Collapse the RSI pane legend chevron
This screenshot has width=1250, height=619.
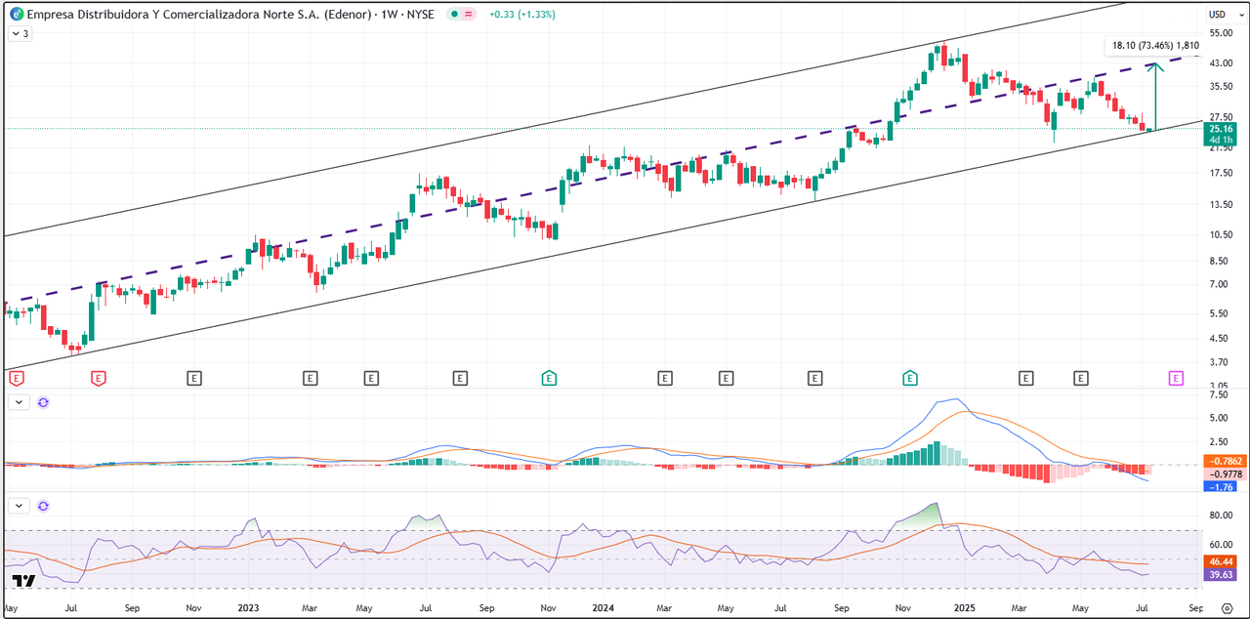[x=20, y=507]
